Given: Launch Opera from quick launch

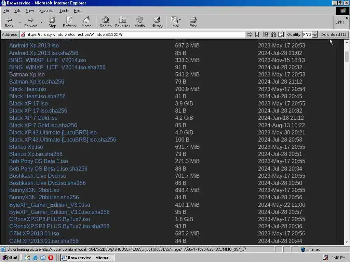Looking at the screenshot, I should pos(51,258).
